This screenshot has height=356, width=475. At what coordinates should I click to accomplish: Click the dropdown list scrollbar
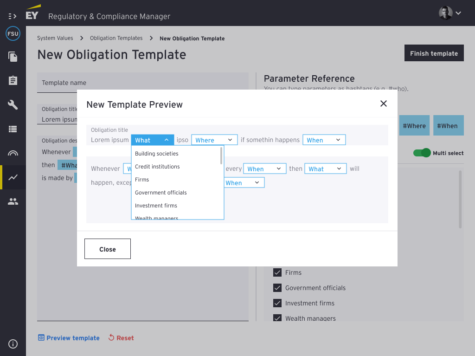click(x=221, y=156)
